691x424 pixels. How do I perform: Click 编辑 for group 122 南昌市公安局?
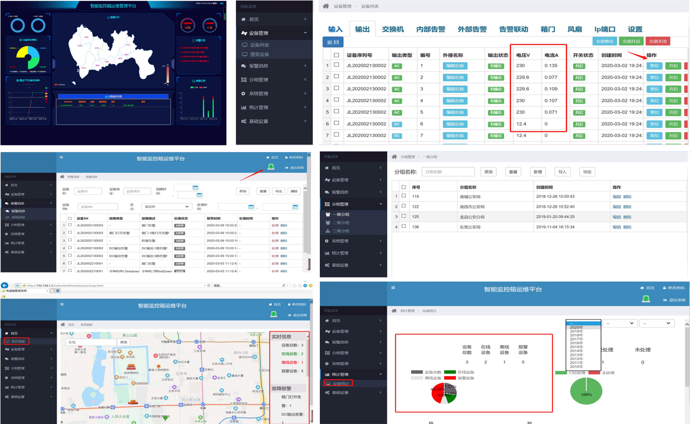click(617, 207)
